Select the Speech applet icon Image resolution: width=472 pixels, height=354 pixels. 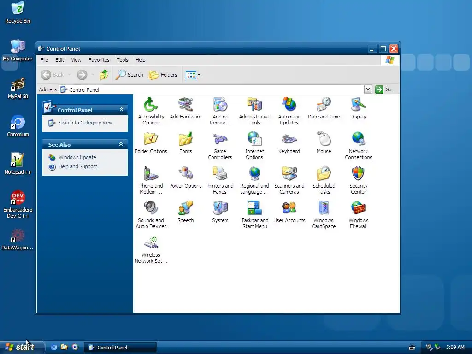[x=185, y=208]
